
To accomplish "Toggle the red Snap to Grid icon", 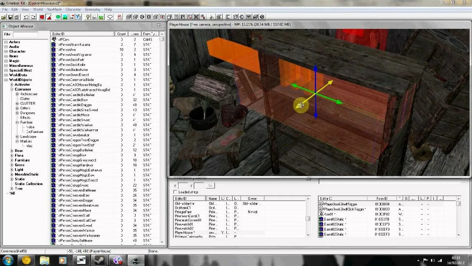I will 42,17.
